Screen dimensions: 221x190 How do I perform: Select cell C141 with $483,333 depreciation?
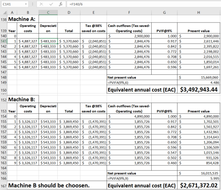tap(48, 41)
